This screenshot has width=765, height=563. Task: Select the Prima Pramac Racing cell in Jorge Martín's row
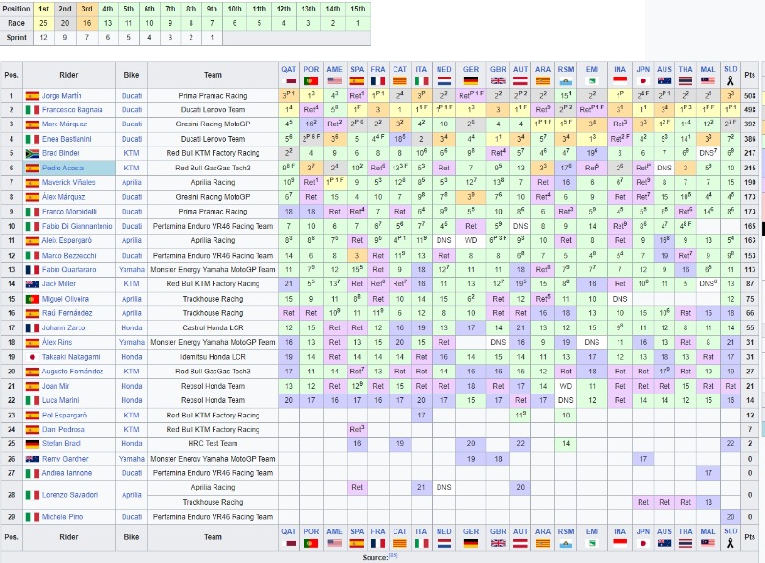[213, 96]
